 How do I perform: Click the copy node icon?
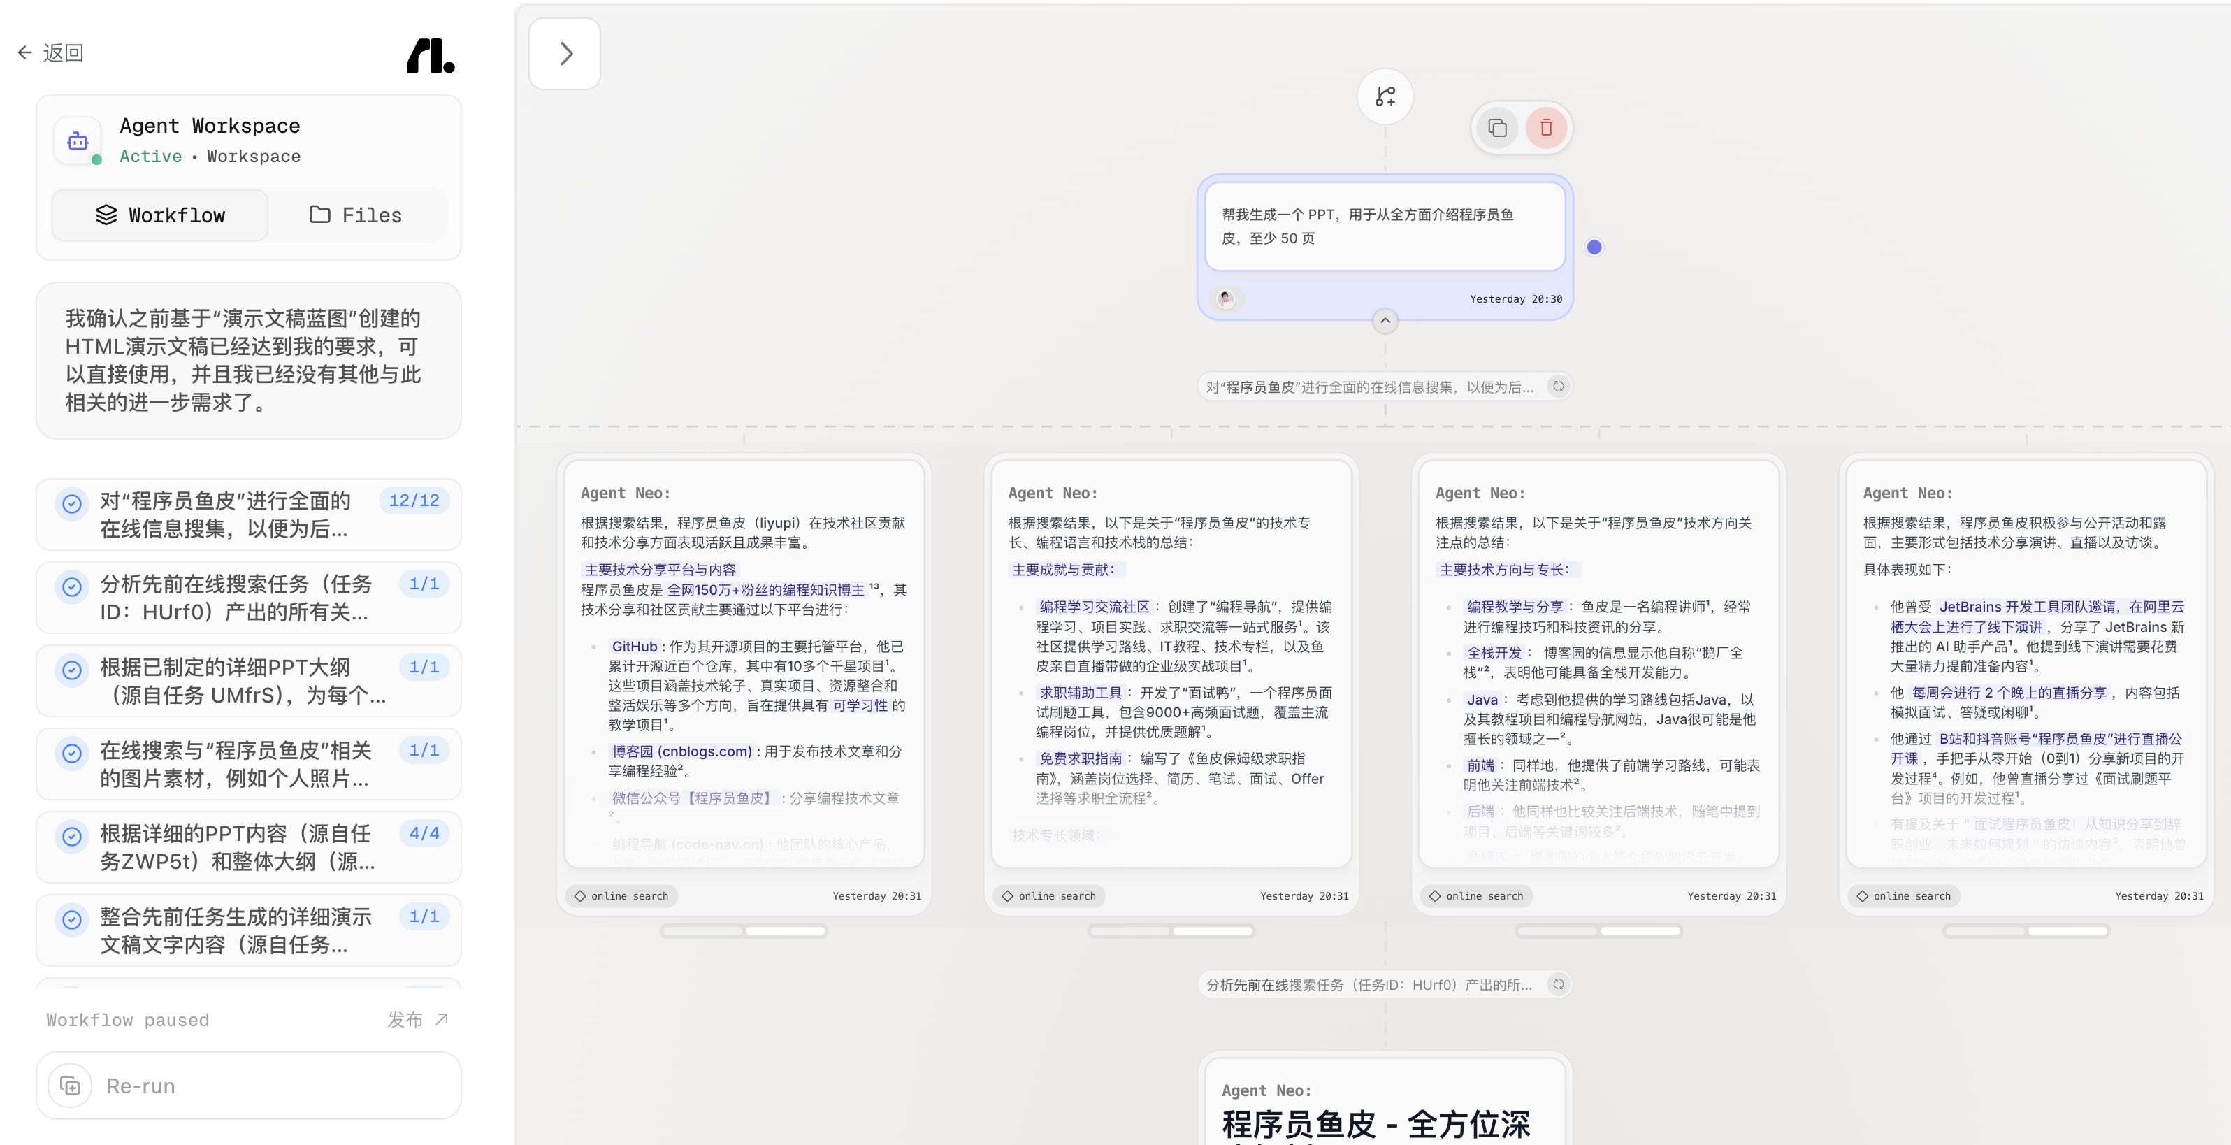[x=1497, y=128]
